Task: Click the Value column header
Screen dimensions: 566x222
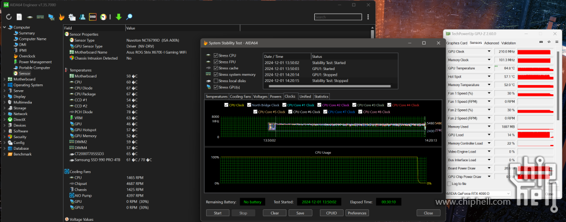Action: tap(183, 28)
